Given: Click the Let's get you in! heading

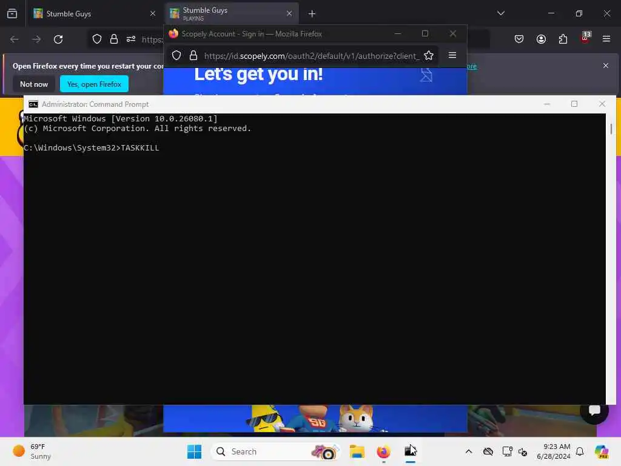Looking at the screenshot, I should tap(258, 74).
